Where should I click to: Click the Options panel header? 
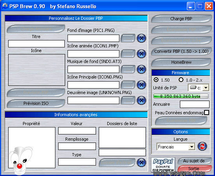(181, 132)
